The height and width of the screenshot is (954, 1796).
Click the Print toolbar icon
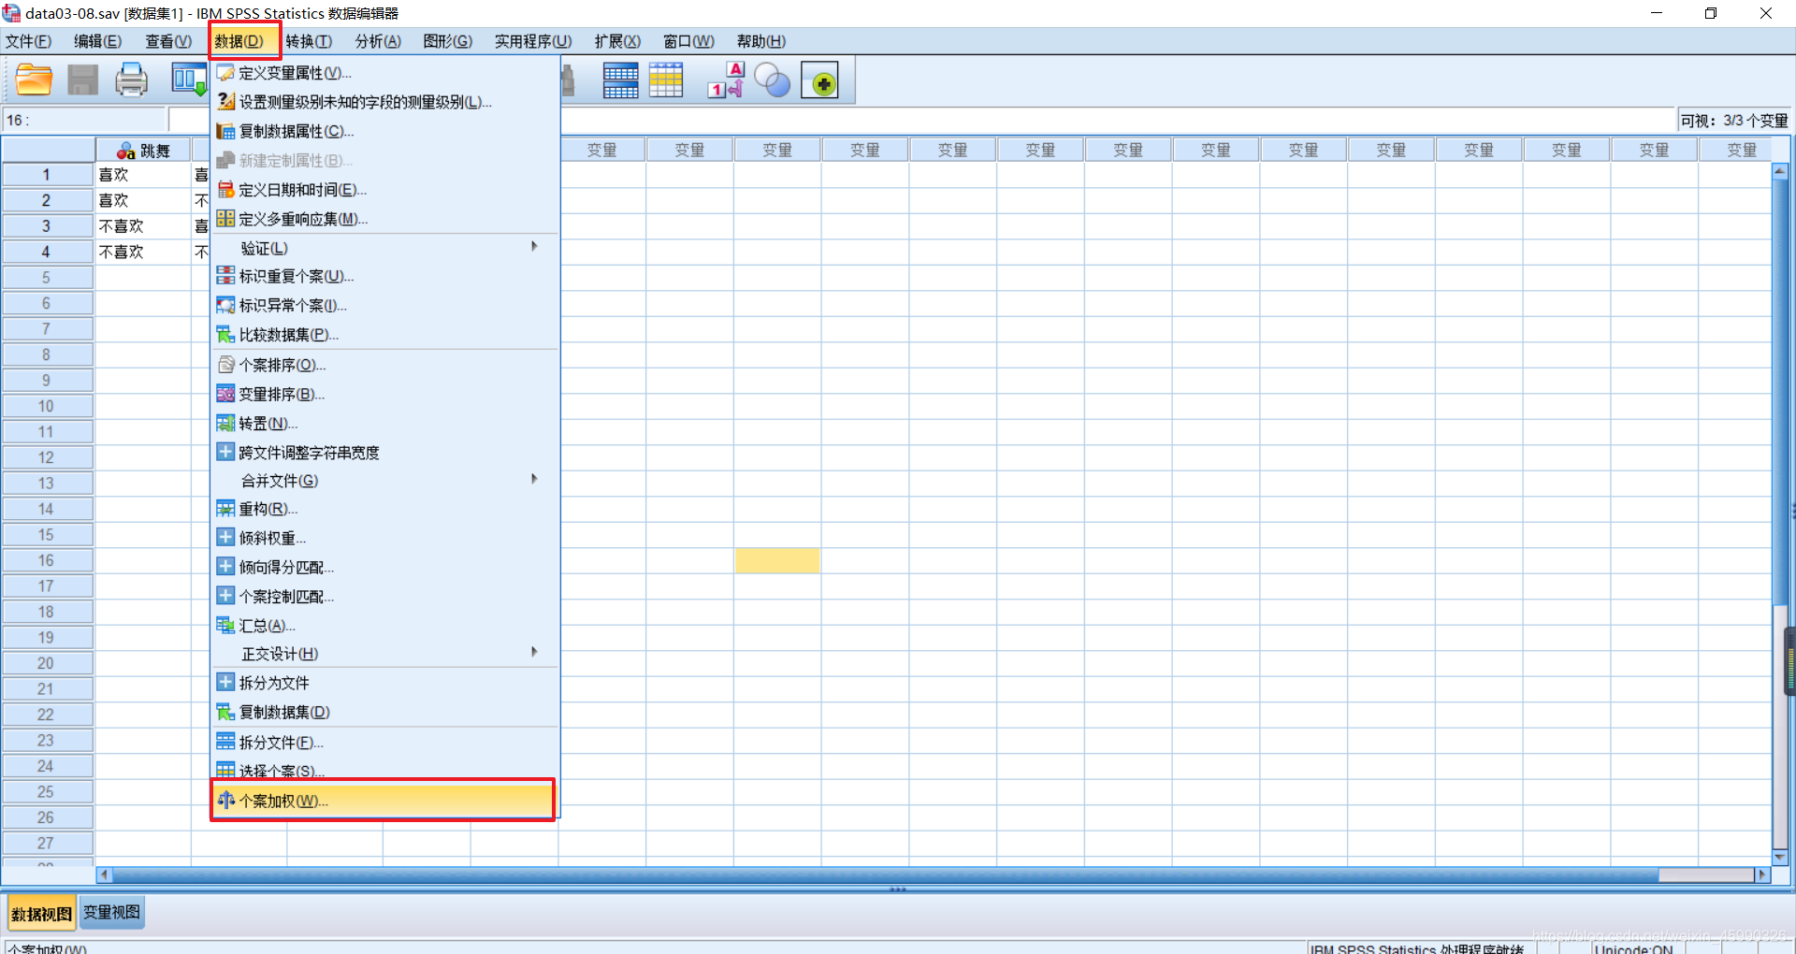point(131,80)
